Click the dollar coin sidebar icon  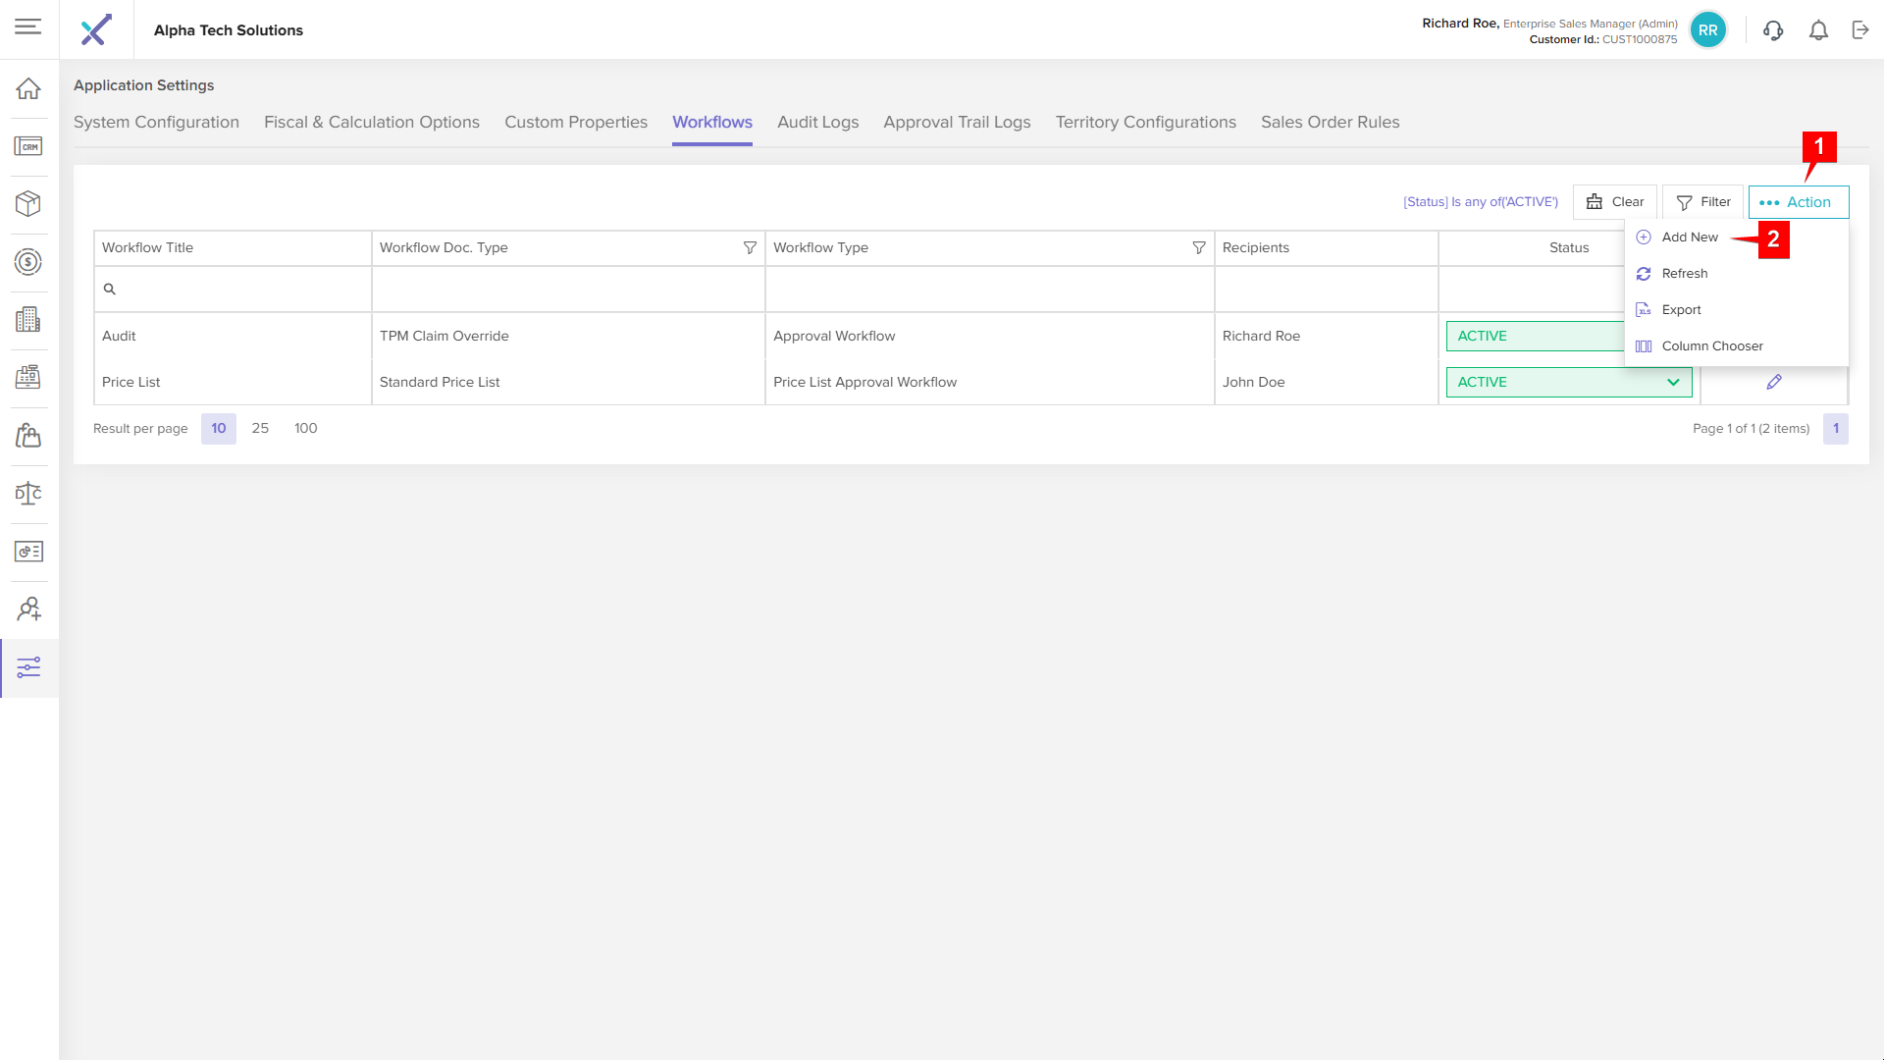tap(28, 261)
